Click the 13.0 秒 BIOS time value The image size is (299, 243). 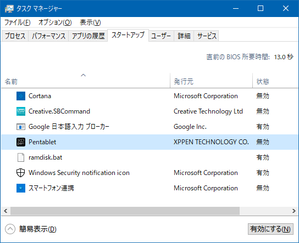(x=284, y=57)
